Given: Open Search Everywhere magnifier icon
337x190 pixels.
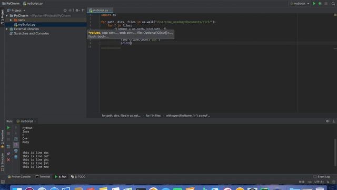Looking at the screenshot, I should (333, 4).
